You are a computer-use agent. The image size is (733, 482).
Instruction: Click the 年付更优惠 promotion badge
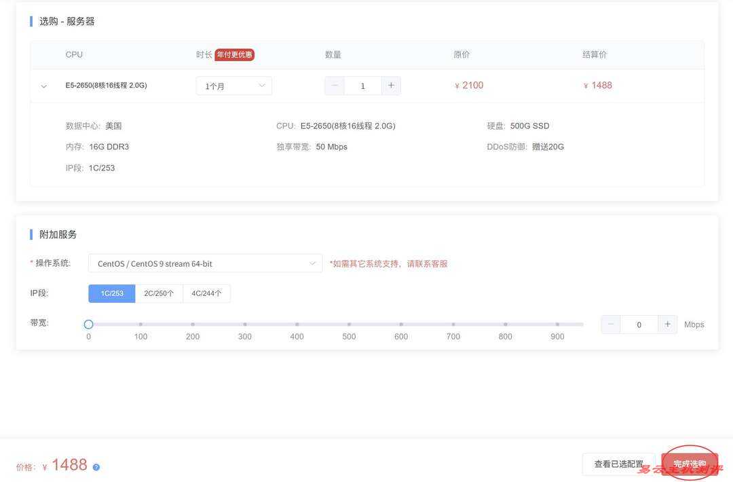tap(235, 54)
